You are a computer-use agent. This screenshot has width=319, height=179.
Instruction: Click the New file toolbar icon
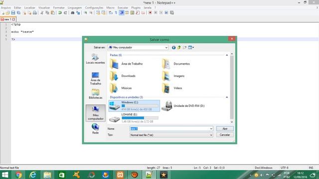pos(3,13)
